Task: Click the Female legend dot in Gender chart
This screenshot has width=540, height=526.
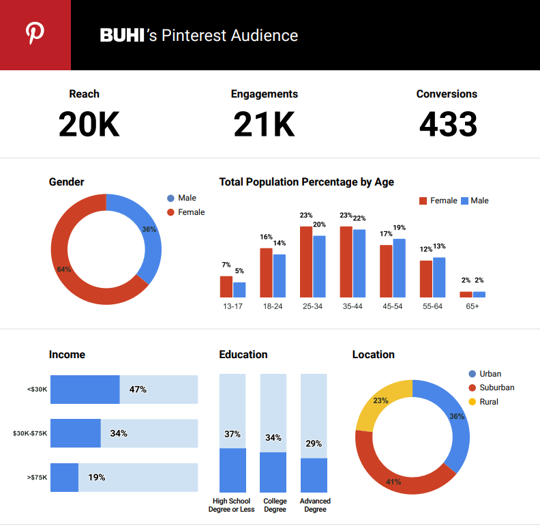Action: click(x=170, y=212)
